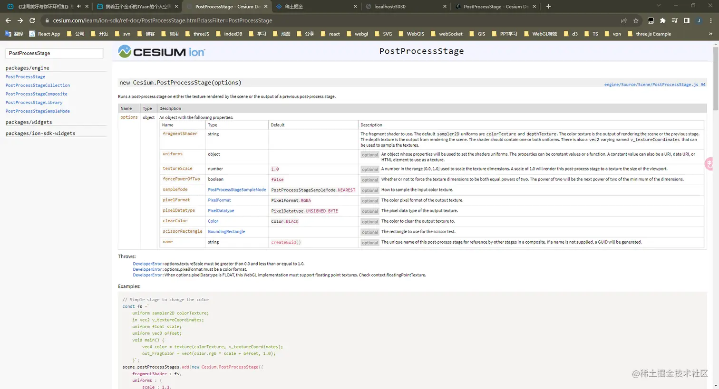Open the WebGIS bookmark folder

coord(411,34)
